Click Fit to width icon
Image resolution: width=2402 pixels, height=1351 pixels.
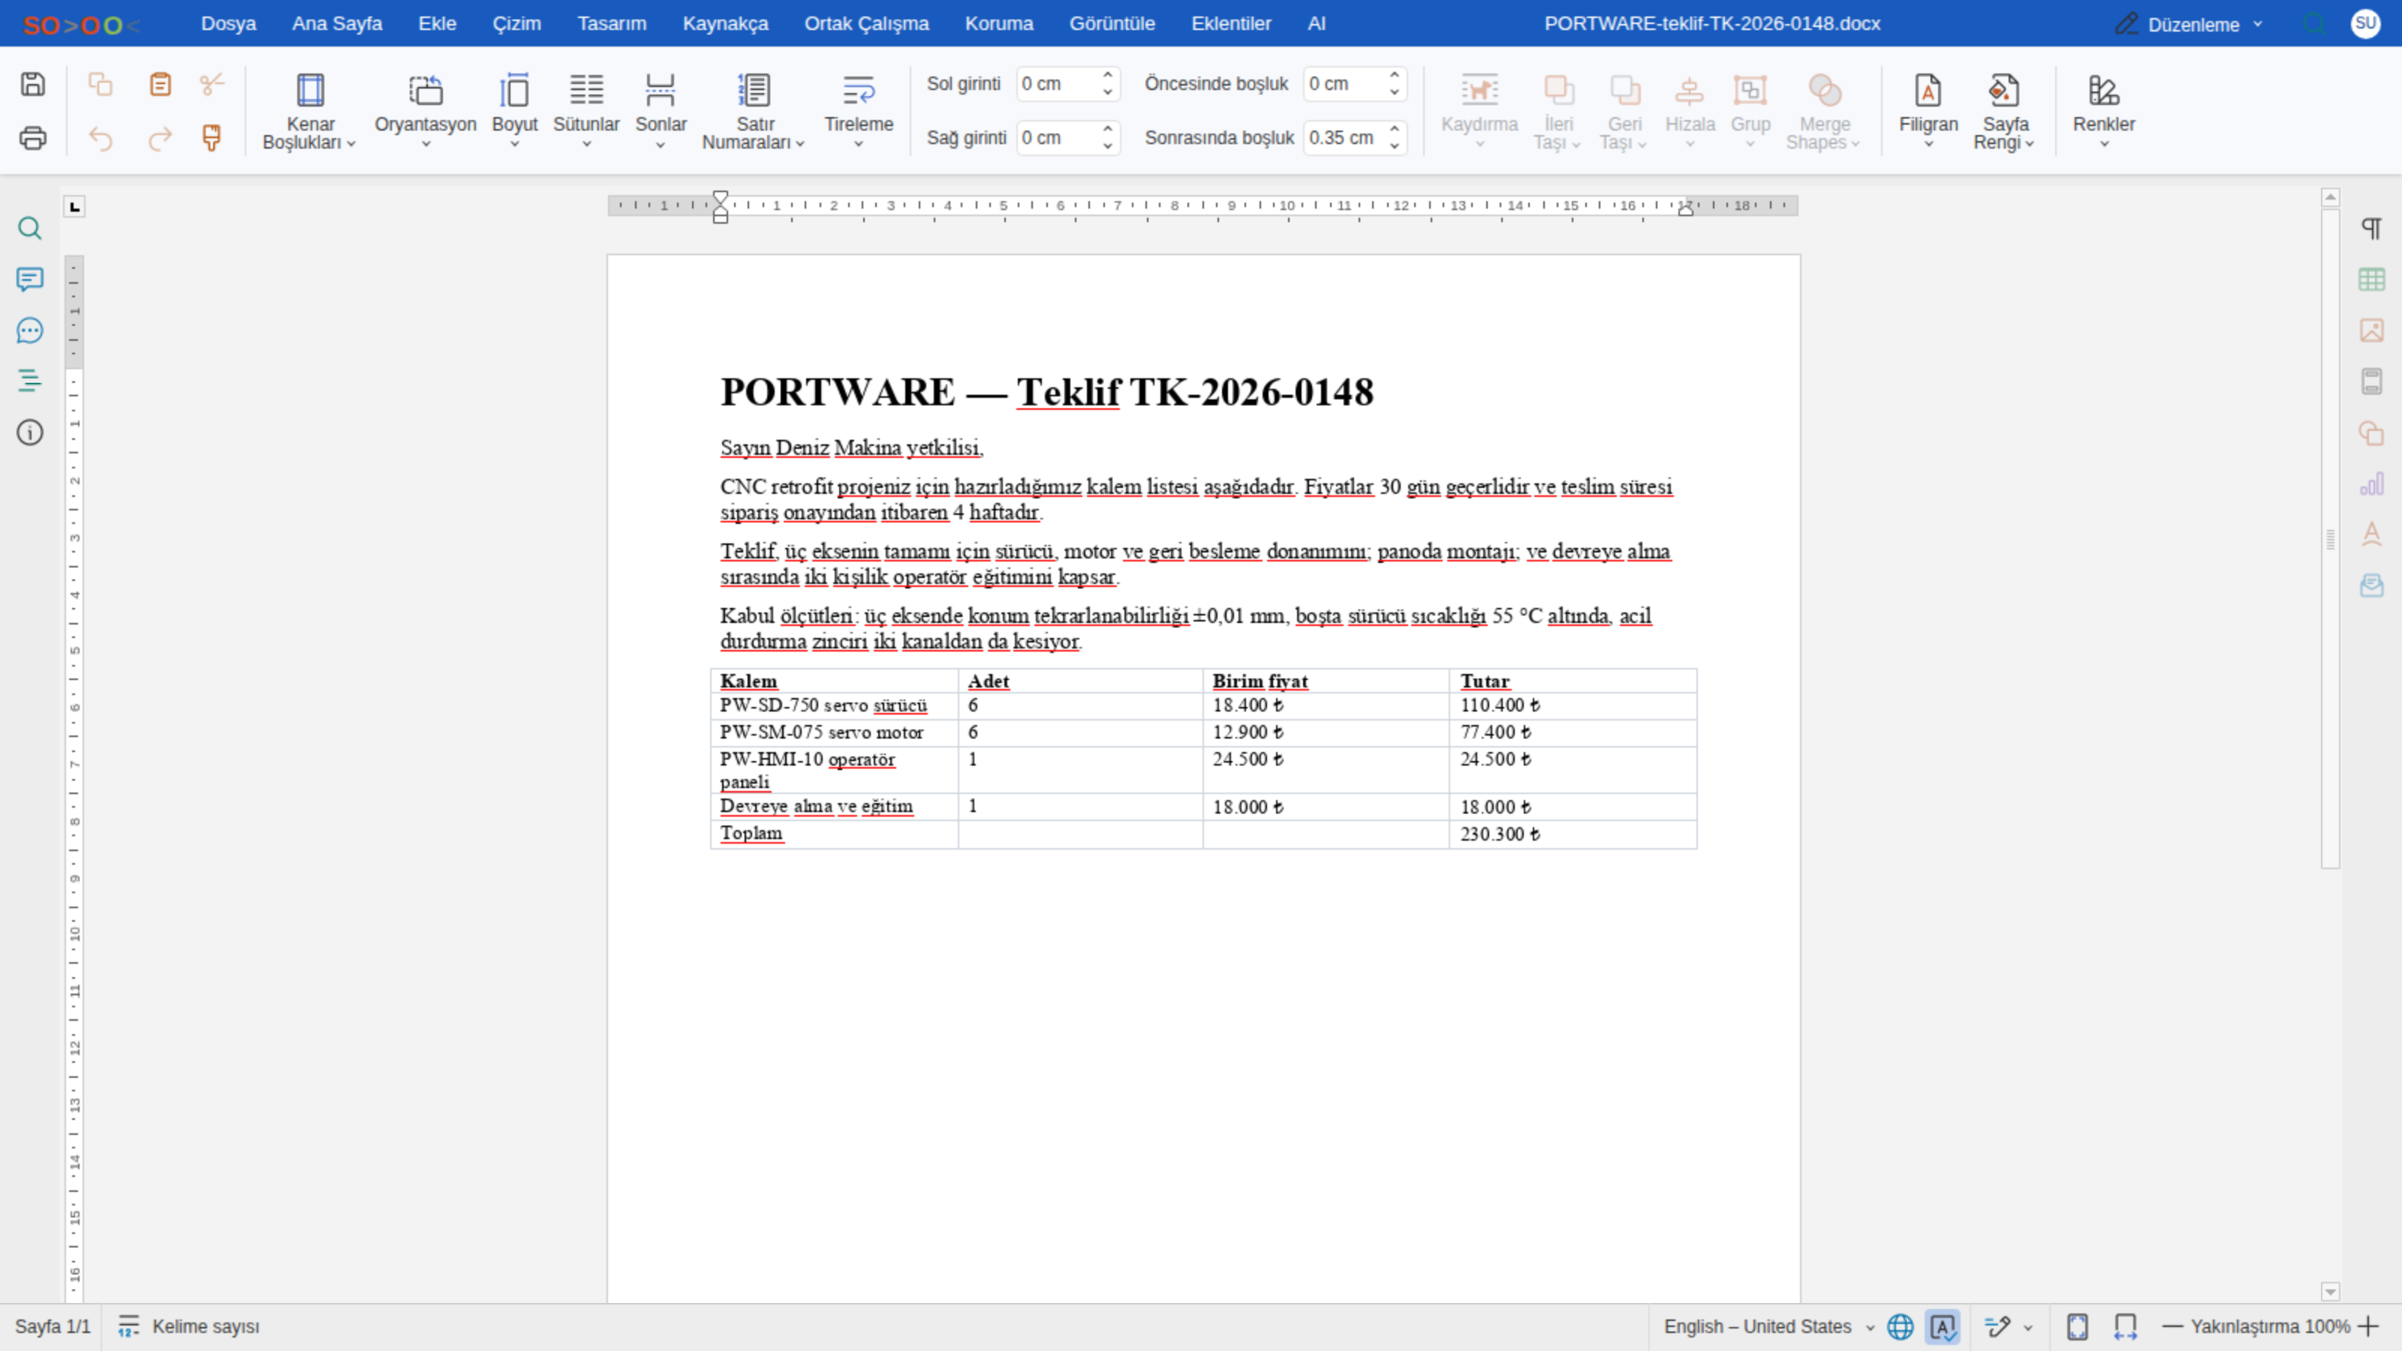[2126, 1327]
